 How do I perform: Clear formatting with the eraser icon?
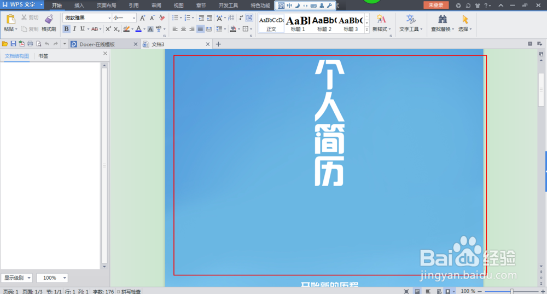(x=162, y=18)
